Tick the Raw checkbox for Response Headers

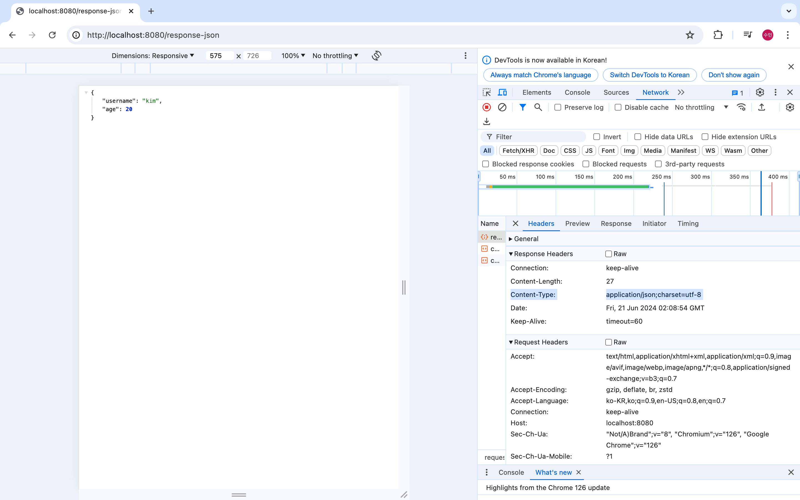pos(608,254)
